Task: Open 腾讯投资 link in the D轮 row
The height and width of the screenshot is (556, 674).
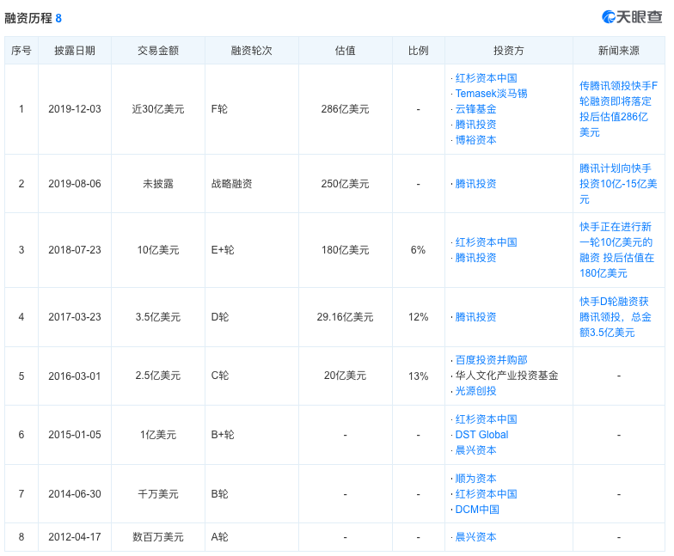Action: [475, 317]
